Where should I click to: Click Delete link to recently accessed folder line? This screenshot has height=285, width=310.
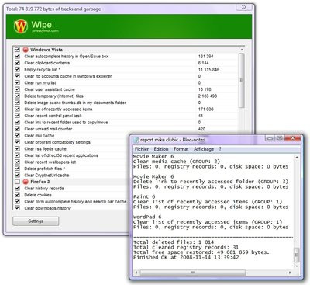pos(211,182)
